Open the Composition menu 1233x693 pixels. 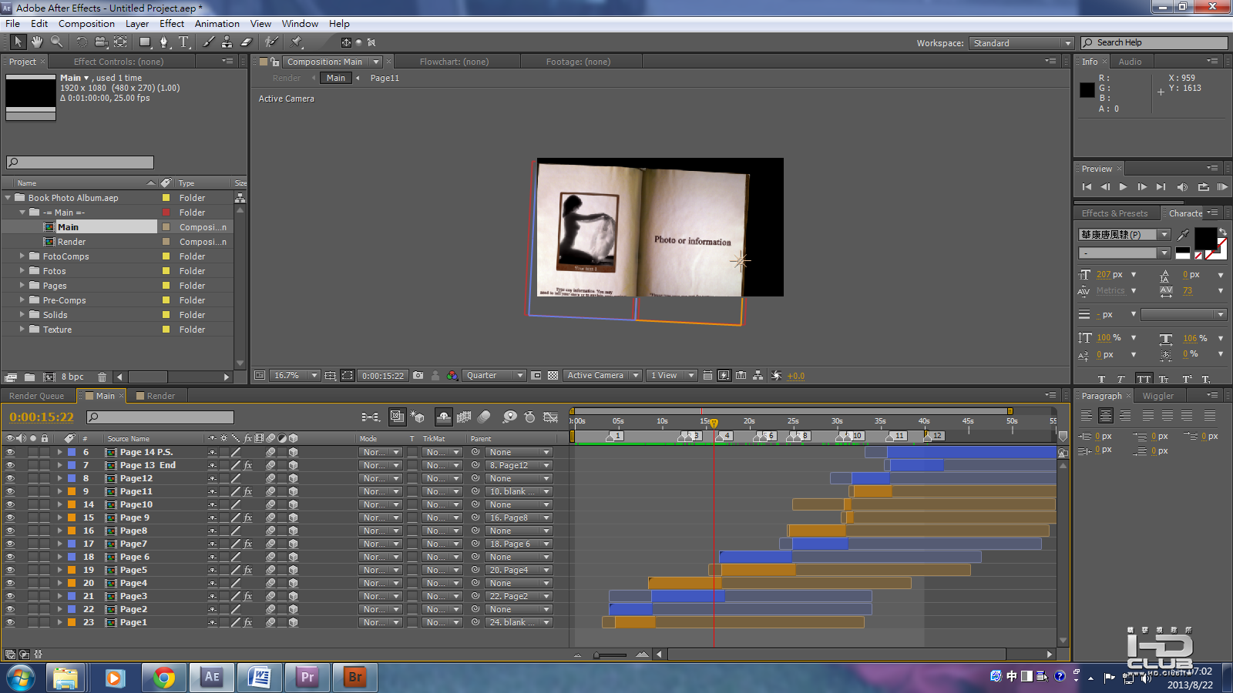(x=86, y=24)
